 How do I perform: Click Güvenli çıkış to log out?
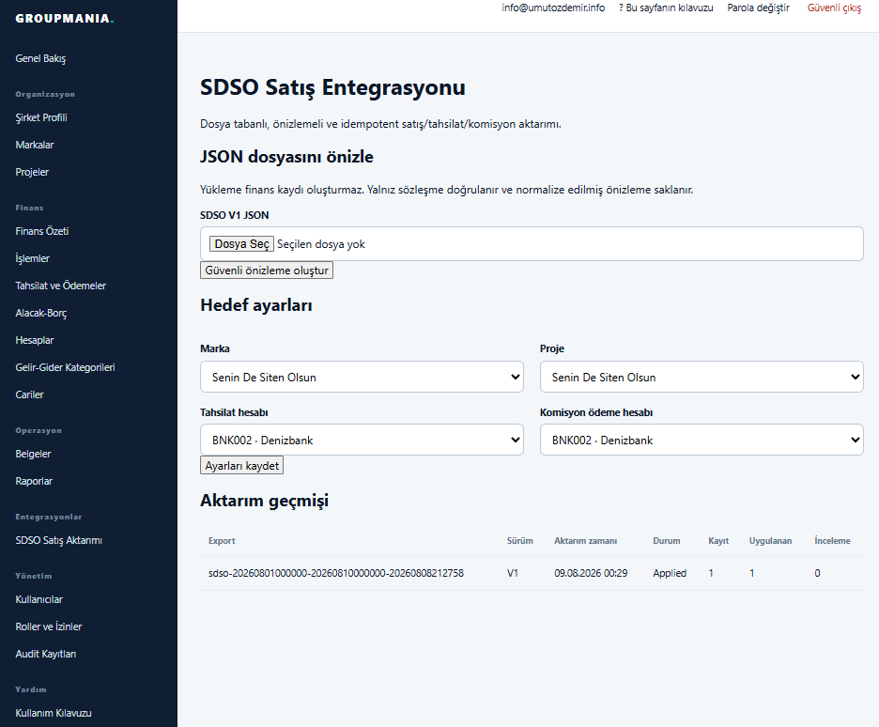[834, 8]
